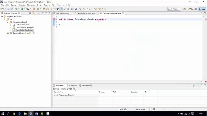Click the New Java Package icon

tap(34, 9)
